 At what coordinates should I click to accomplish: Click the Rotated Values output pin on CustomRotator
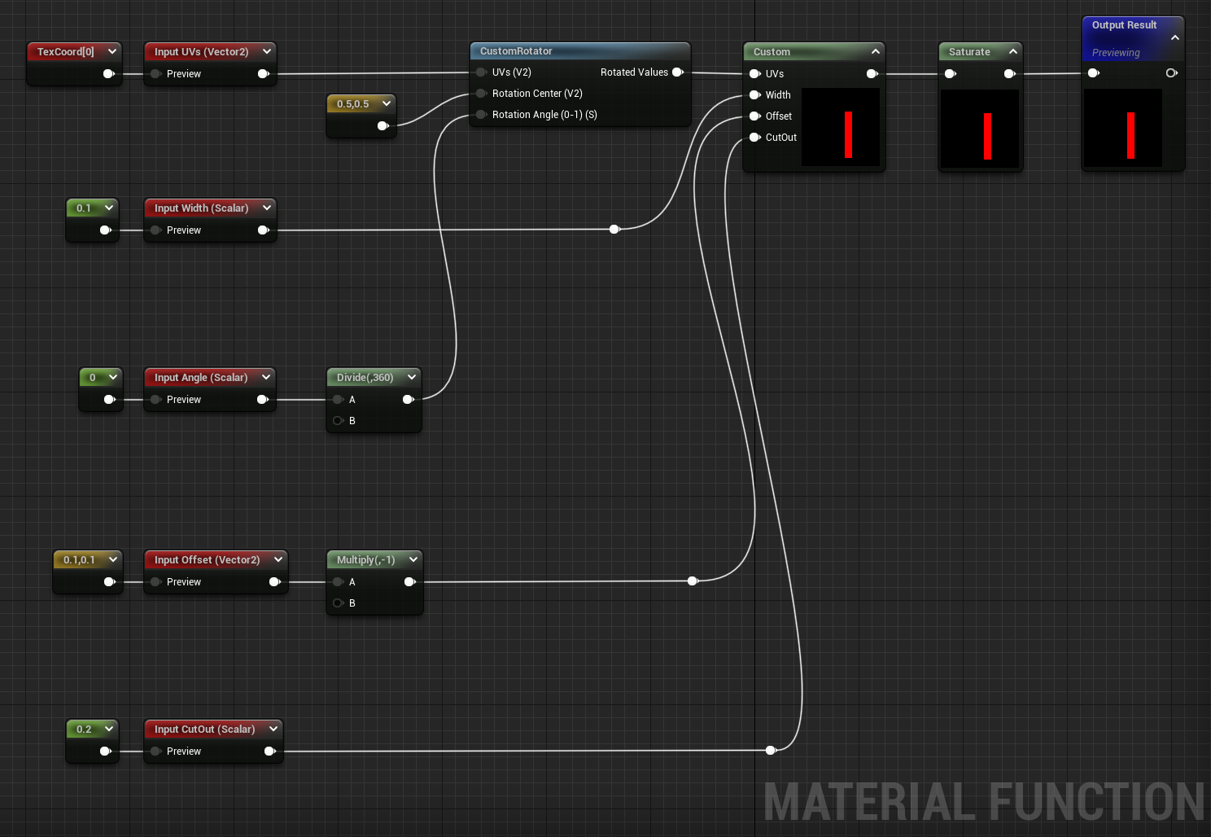(x=678, y=72)
